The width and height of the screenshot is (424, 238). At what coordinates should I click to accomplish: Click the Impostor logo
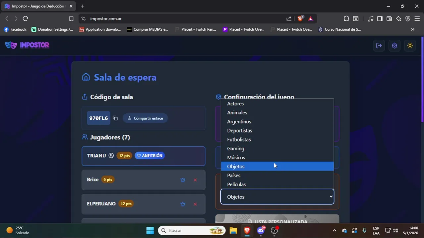pos(27,45)
